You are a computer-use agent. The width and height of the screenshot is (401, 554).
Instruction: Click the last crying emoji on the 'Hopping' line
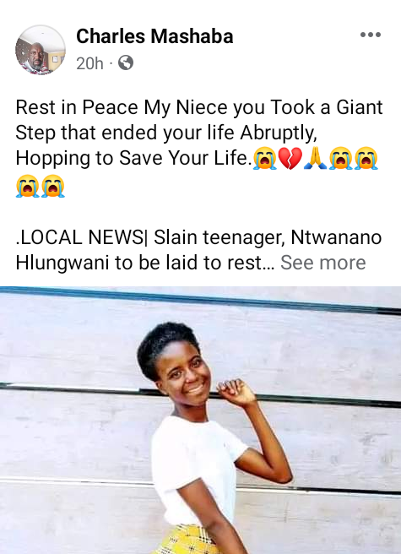[x=366, y=158]
